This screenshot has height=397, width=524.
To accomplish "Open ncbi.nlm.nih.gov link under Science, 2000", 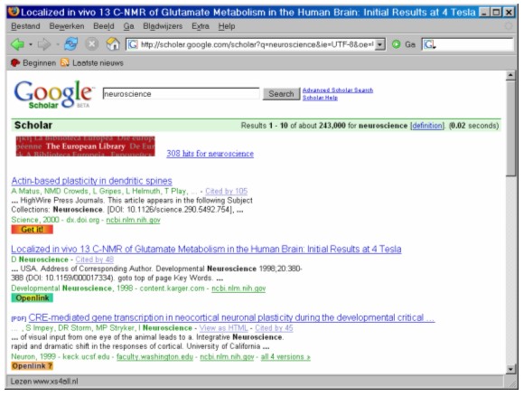I will 133,220.
